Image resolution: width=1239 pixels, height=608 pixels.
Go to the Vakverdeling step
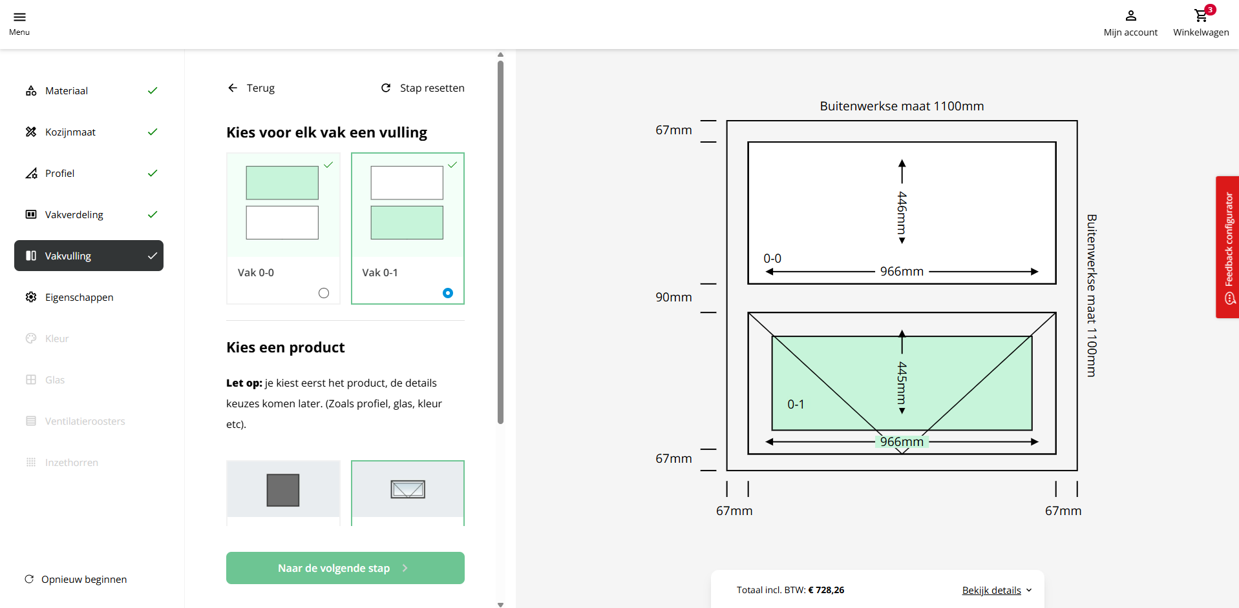click(x=74, y=215)
